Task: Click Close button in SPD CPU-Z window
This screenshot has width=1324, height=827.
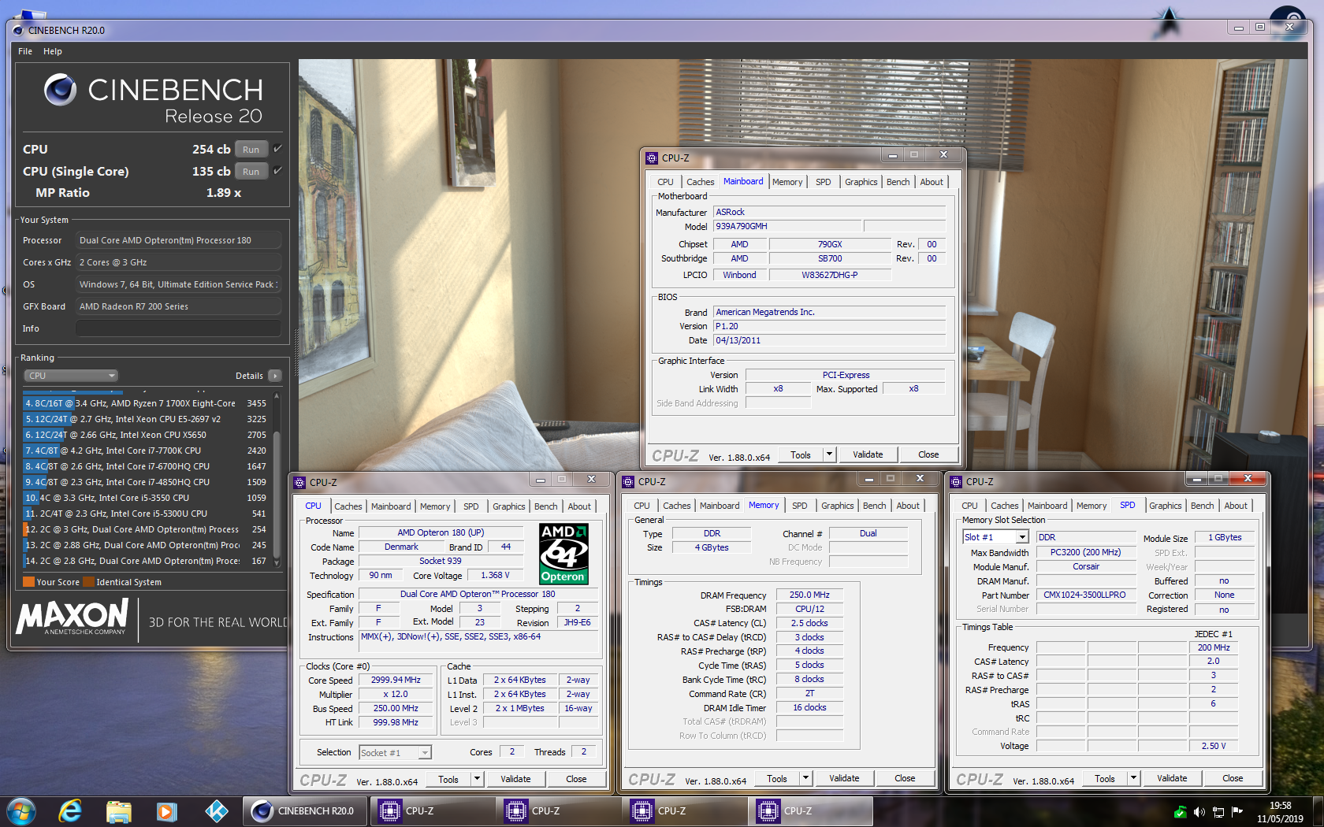Action: pos(1233,778)
